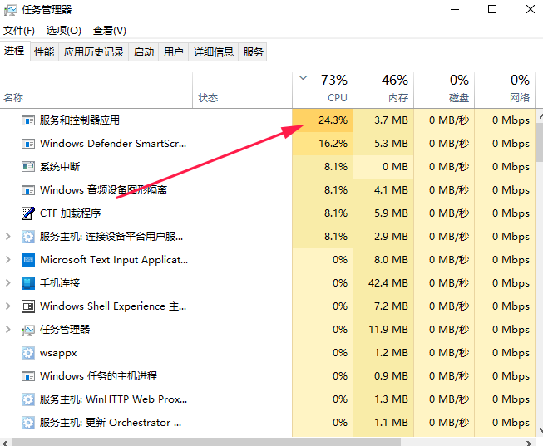Screen dimensions: 543x446
Task: Open the 选项(O) menu
Action: coord(64,31)
